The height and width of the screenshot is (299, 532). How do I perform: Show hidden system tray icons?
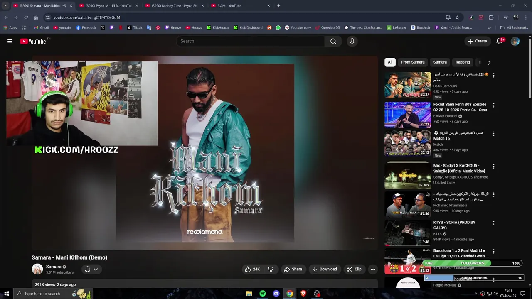[x=476, y=294]
